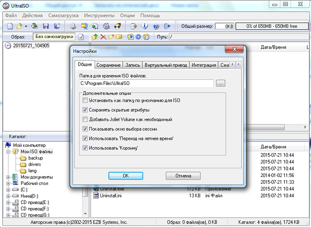311x227 pixels.
Task: Click the New Folder icon in image toolbar
Action: (111, 37)
